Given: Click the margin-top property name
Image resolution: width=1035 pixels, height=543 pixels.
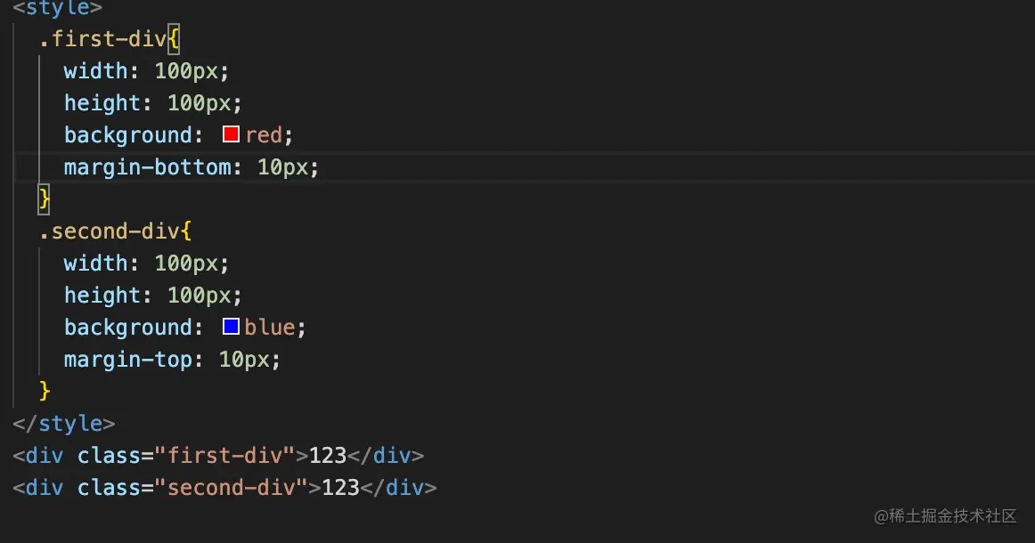Looking at the screenshot, I should (x=128, y=360).
